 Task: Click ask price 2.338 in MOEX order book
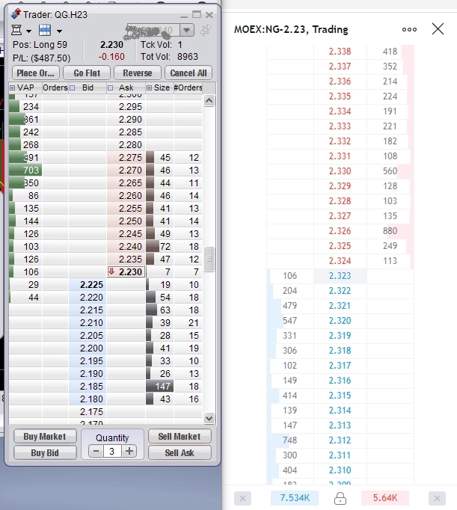coord(340,52)
